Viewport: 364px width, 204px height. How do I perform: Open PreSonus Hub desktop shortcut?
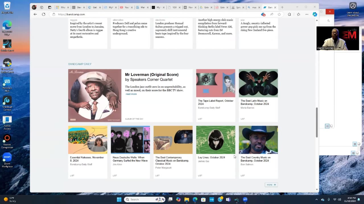[7, 85]
